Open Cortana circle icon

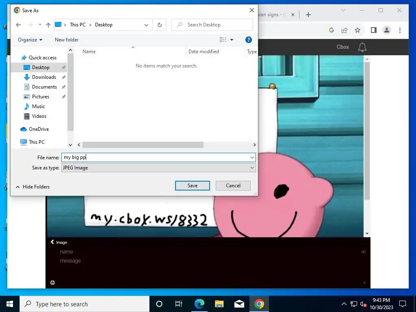coord(159,304)
